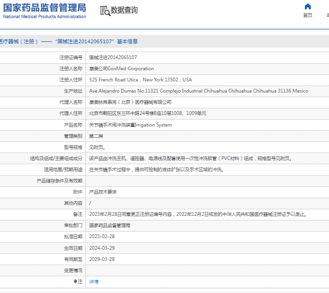The width and height of the screenshot is (329, 293).
Task: Click the structure composition description text
Action: coord(191,159)
